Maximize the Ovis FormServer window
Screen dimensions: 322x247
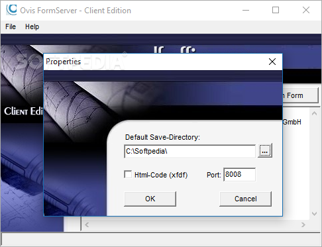pyautogui.click(x=276, y=10)
